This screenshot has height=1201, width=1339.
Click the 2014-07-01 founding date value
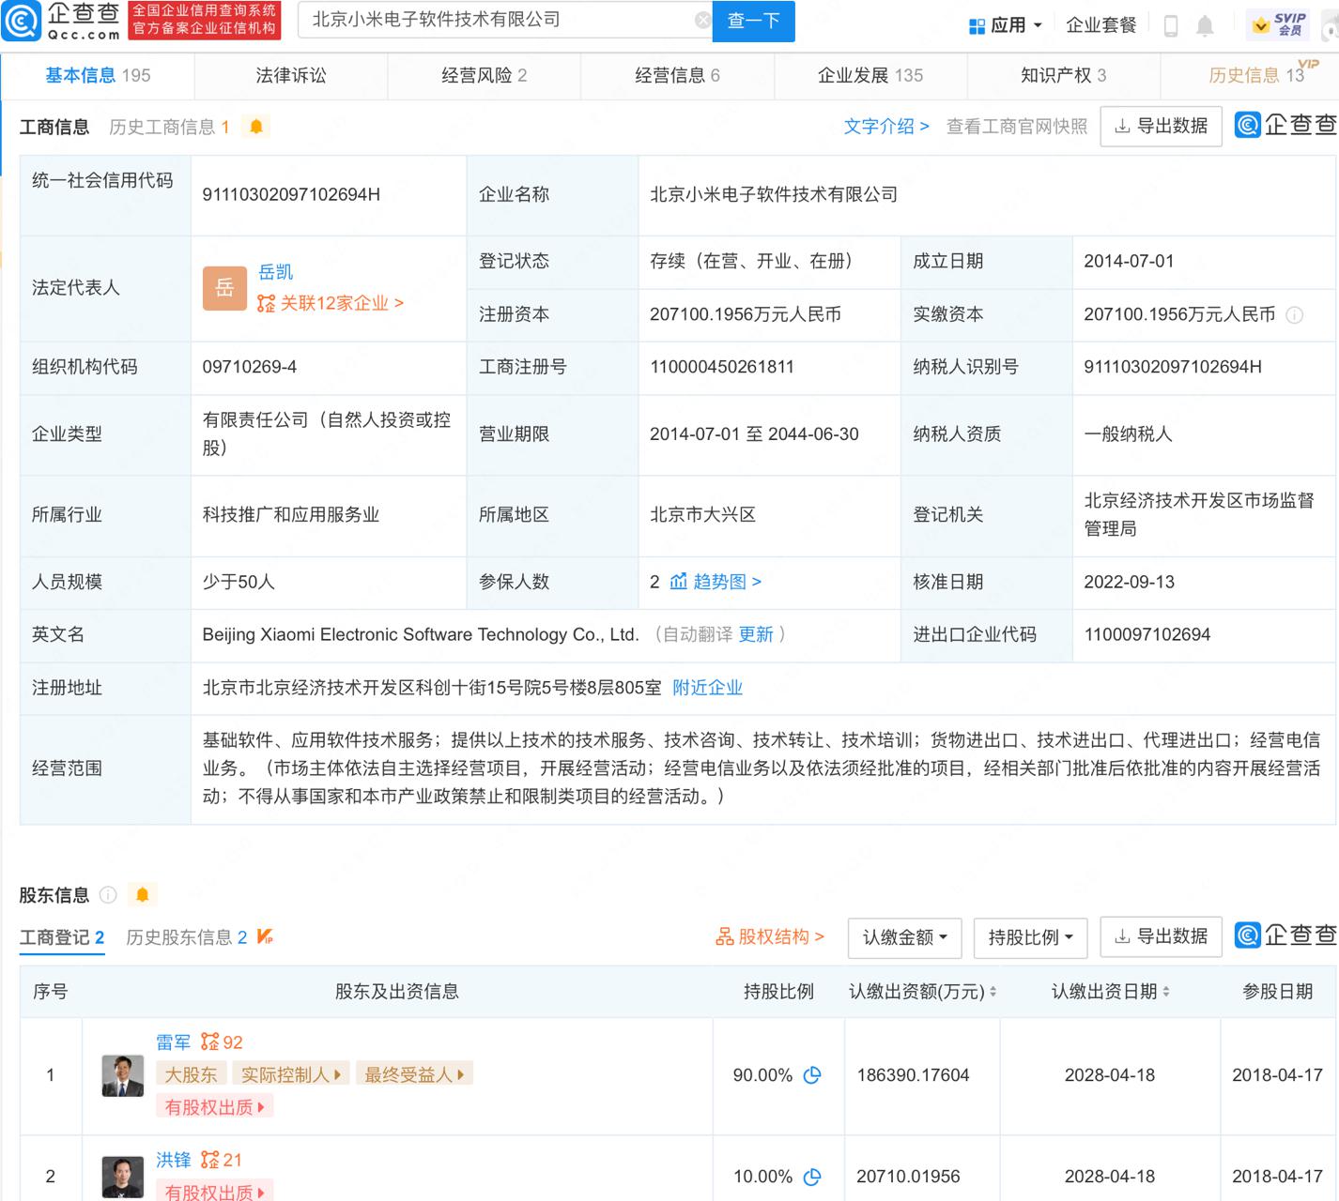click(x=1129, y=261)
